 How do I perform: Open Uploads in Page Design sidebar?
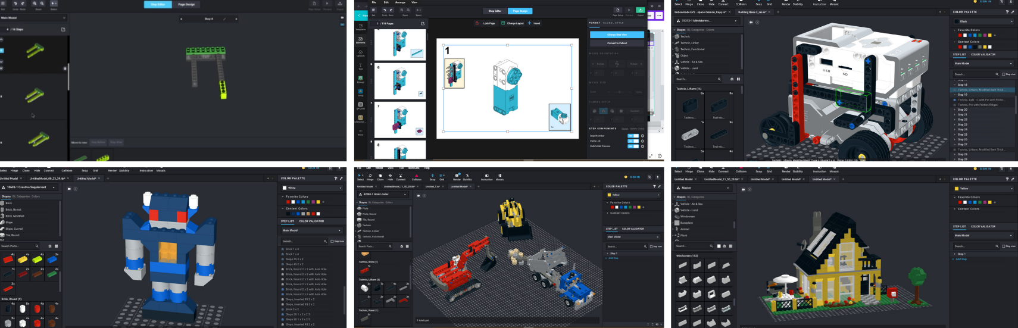pos(360,53)
